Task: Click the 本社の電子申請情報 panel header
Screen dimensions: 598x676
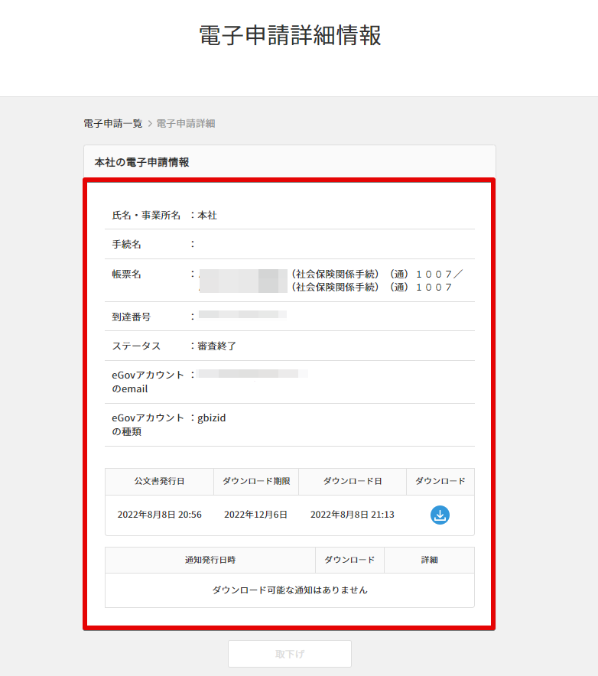Action: click(x=142, y=162)
